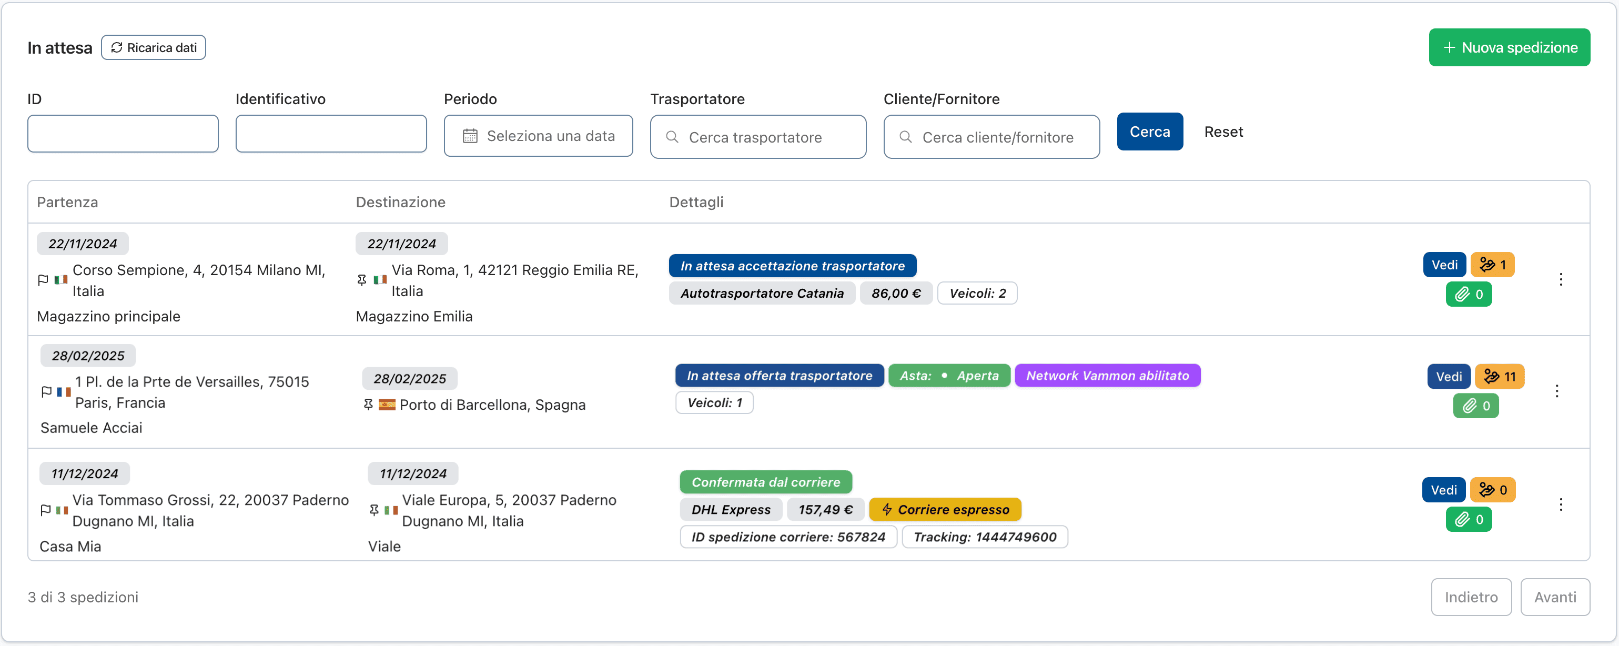The image size is (1619, 646).
Task: View the Paderno Dugnano DHL shipment
Action: [1444, 490]
